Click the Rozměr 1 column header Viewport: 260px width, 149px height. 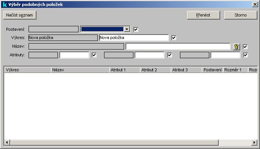[x=236, y=70]
